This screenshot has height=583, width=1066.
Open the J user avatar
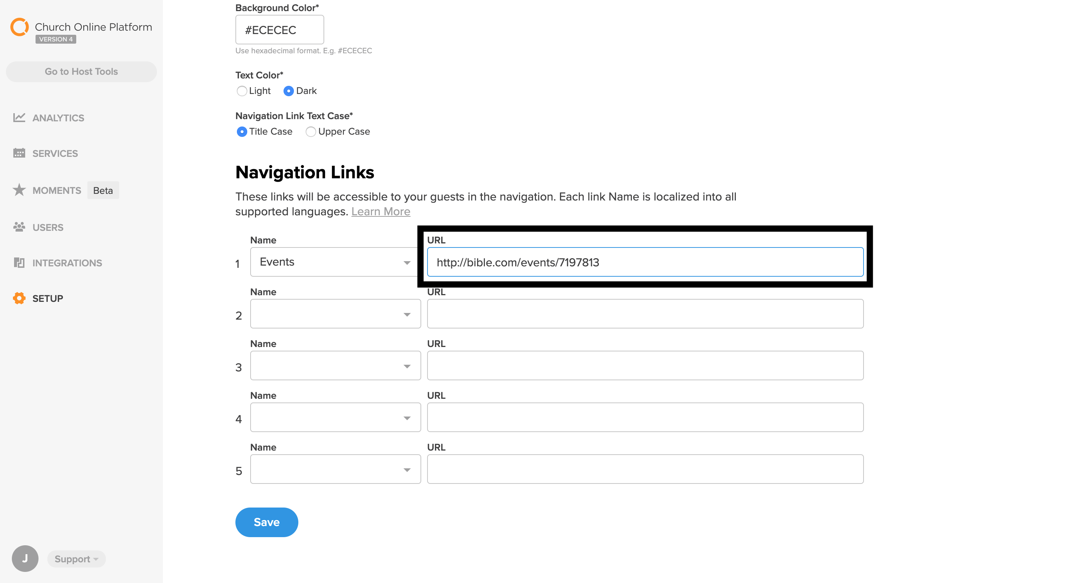(25, 559)
